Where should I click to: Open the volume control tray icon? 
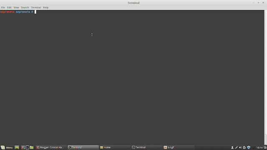click(x=240, y=147)
